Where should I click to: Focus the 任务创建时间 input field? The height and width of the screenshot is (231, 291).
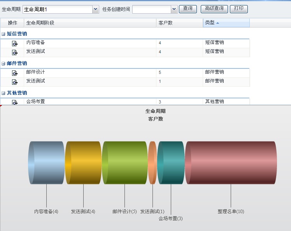click(x=152, y=9)
